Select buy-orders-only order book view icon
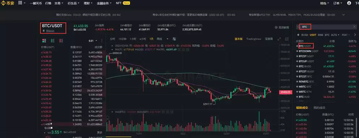359x138 pixels. click(52, 41)
